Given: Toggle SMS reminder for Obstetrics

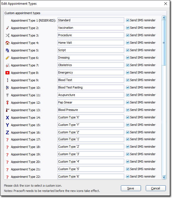Looking at the screenshot, I should click(128, 65).
